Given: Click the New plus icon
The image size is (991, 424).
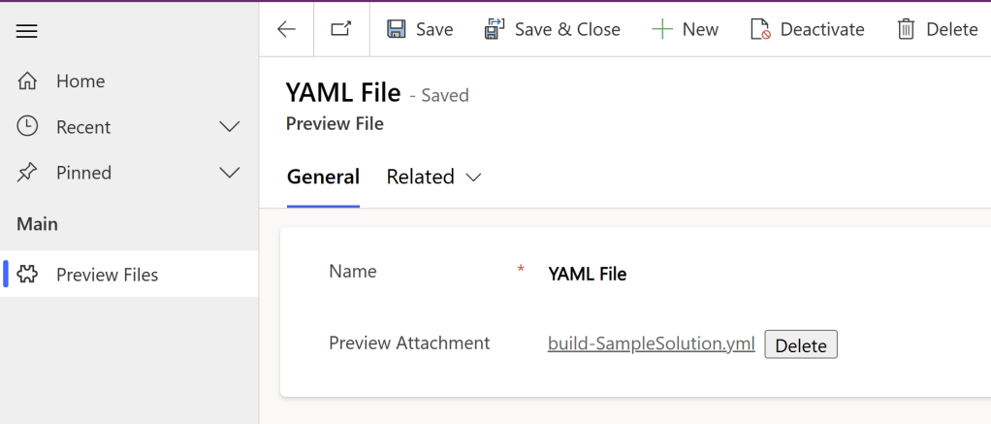Looking at the screenshot, I should coord(662,29).
